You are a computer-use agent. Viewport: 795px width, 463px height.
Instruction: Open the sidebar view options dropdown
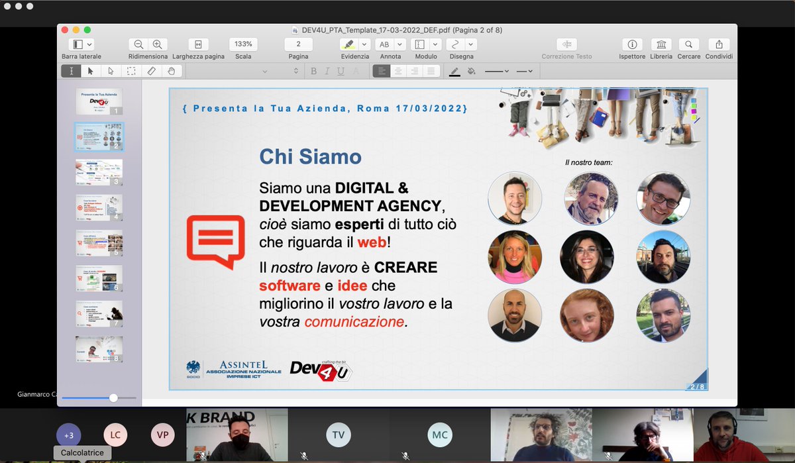point(89,44)
